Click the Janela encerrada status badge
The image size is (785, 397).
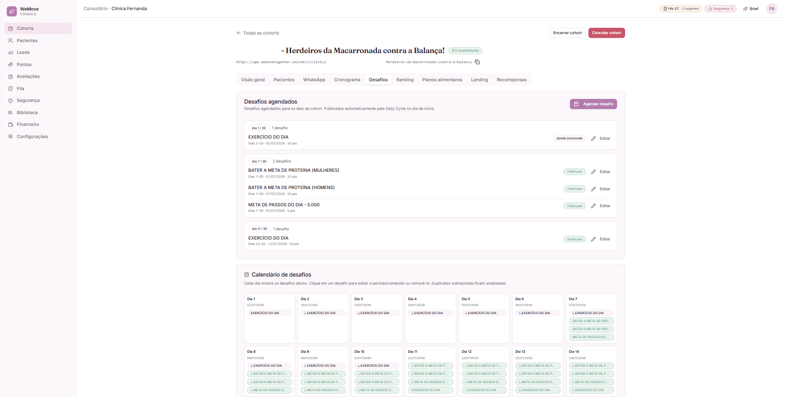coord(569,139)
